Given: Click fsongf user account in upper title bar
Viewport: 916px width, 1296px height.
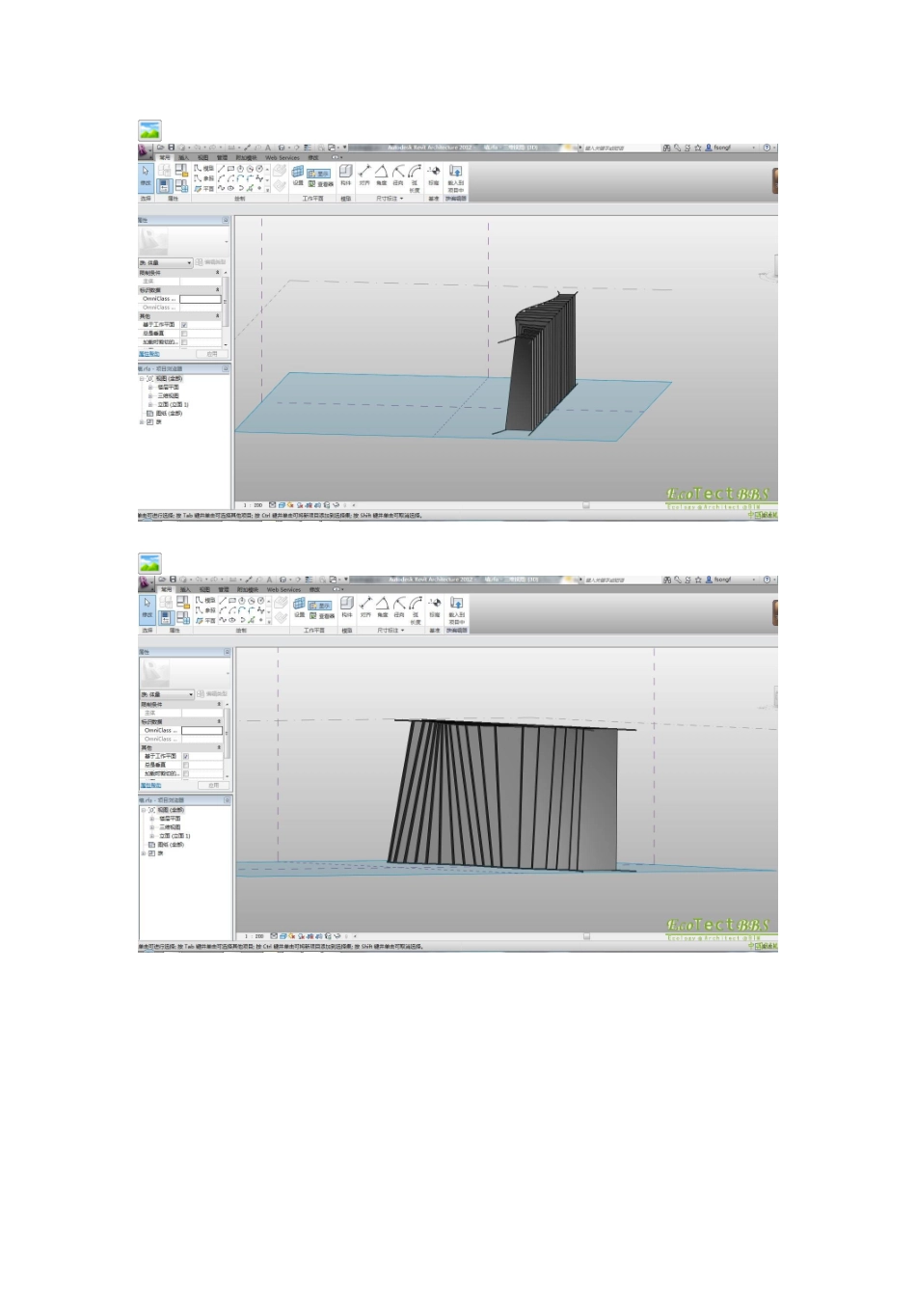Looking at the screenshot, I should 718,148.
